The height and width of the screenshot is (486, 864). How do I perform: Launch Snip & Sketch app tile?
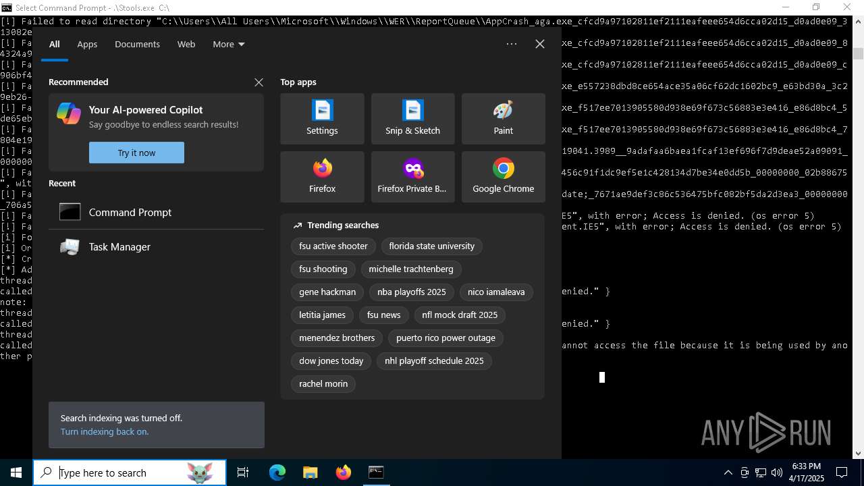(x=412, y=119)
